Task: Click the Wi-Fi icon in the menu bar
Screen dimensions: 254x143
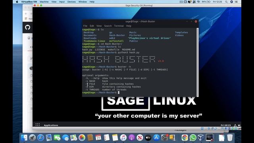Action: (x=198, y=2)
